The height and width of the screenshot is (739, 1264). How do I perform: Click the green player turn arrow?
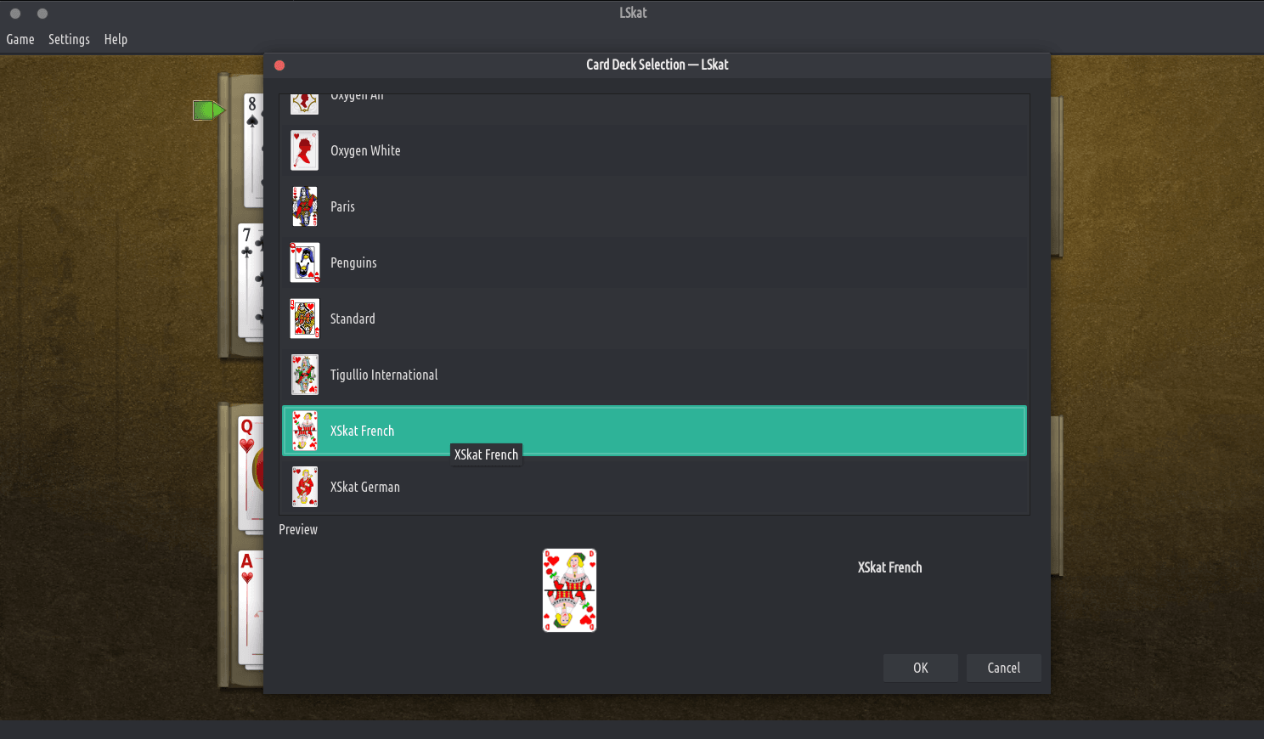point(209,110)
